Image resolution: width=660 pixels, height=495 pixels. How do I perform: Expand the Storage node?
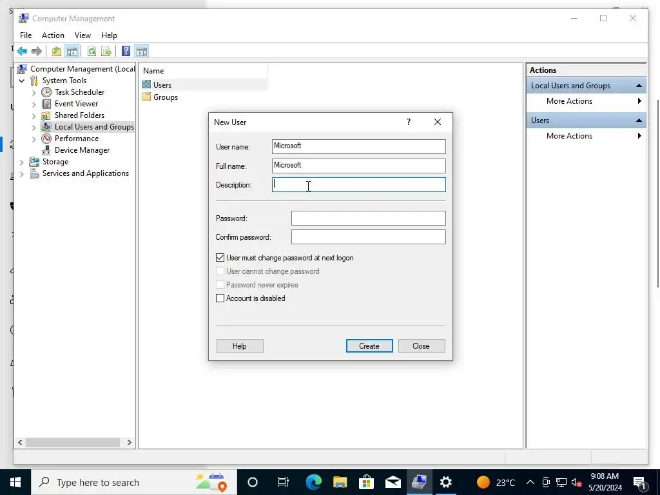click(21, 162)
